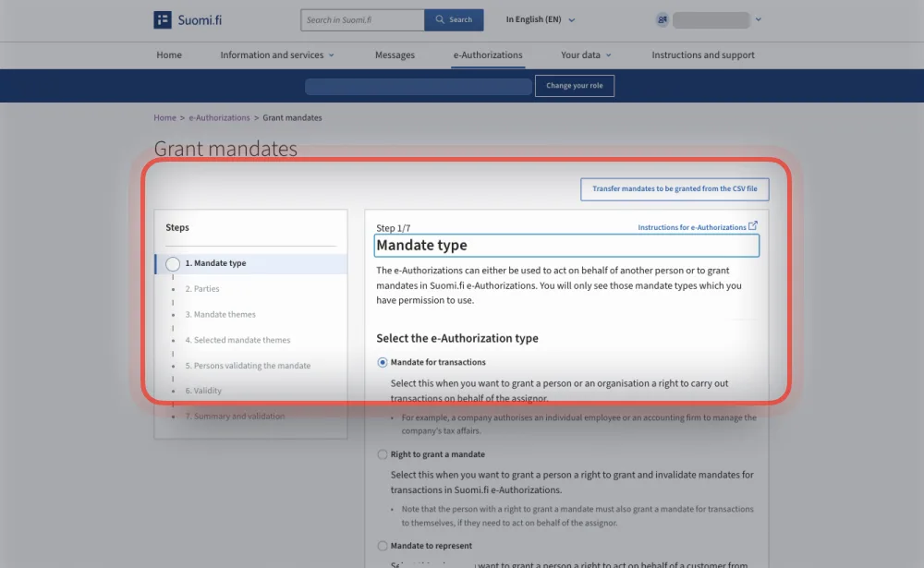Select step 1. Mandate type in Steps list
Image resolution: width=924 pixels, height=568 pixels.
(251, 263)
